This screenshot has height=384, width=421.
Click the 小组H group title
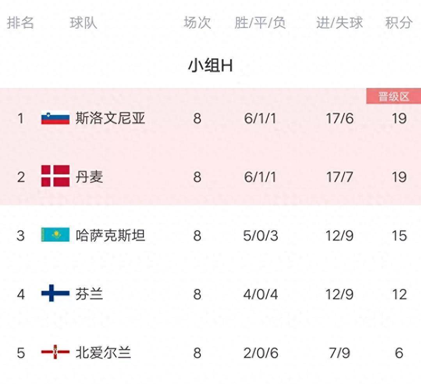(210, 66)
